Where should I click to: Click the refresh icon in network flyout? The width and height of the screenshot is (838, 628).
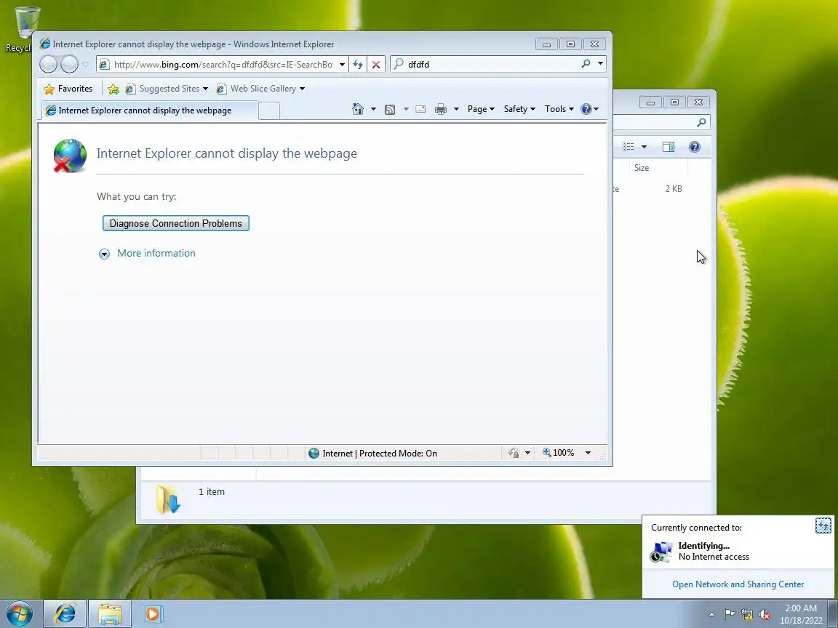823,526
